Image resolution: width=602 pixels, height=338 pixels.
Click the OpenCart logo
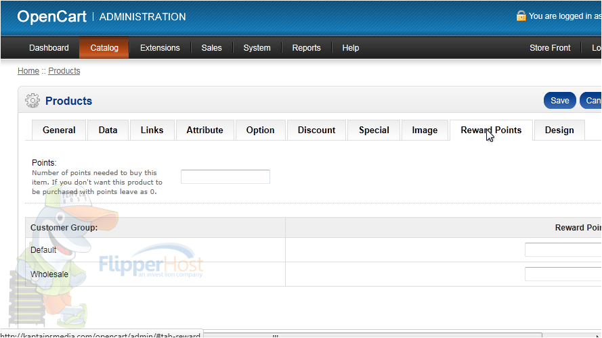(x=52, y=16)
